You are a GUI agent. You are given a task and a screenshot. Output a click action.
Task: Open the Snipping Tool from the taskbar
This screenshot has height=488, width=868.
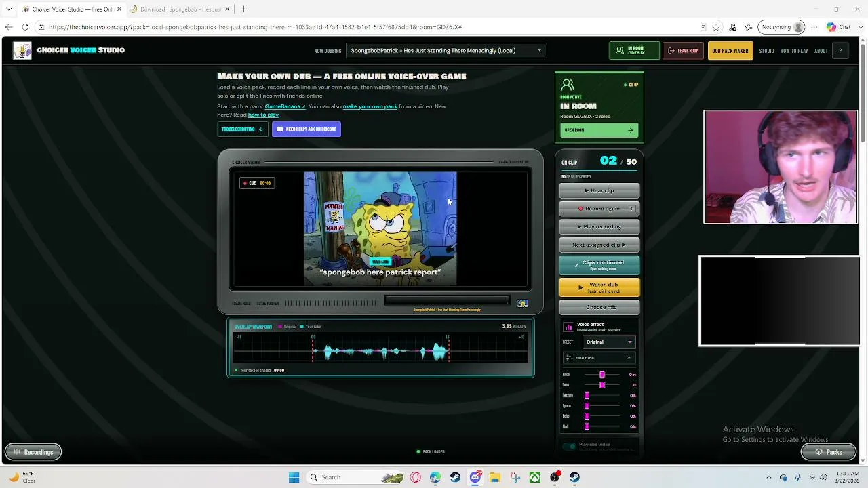[x=515, y=477]
